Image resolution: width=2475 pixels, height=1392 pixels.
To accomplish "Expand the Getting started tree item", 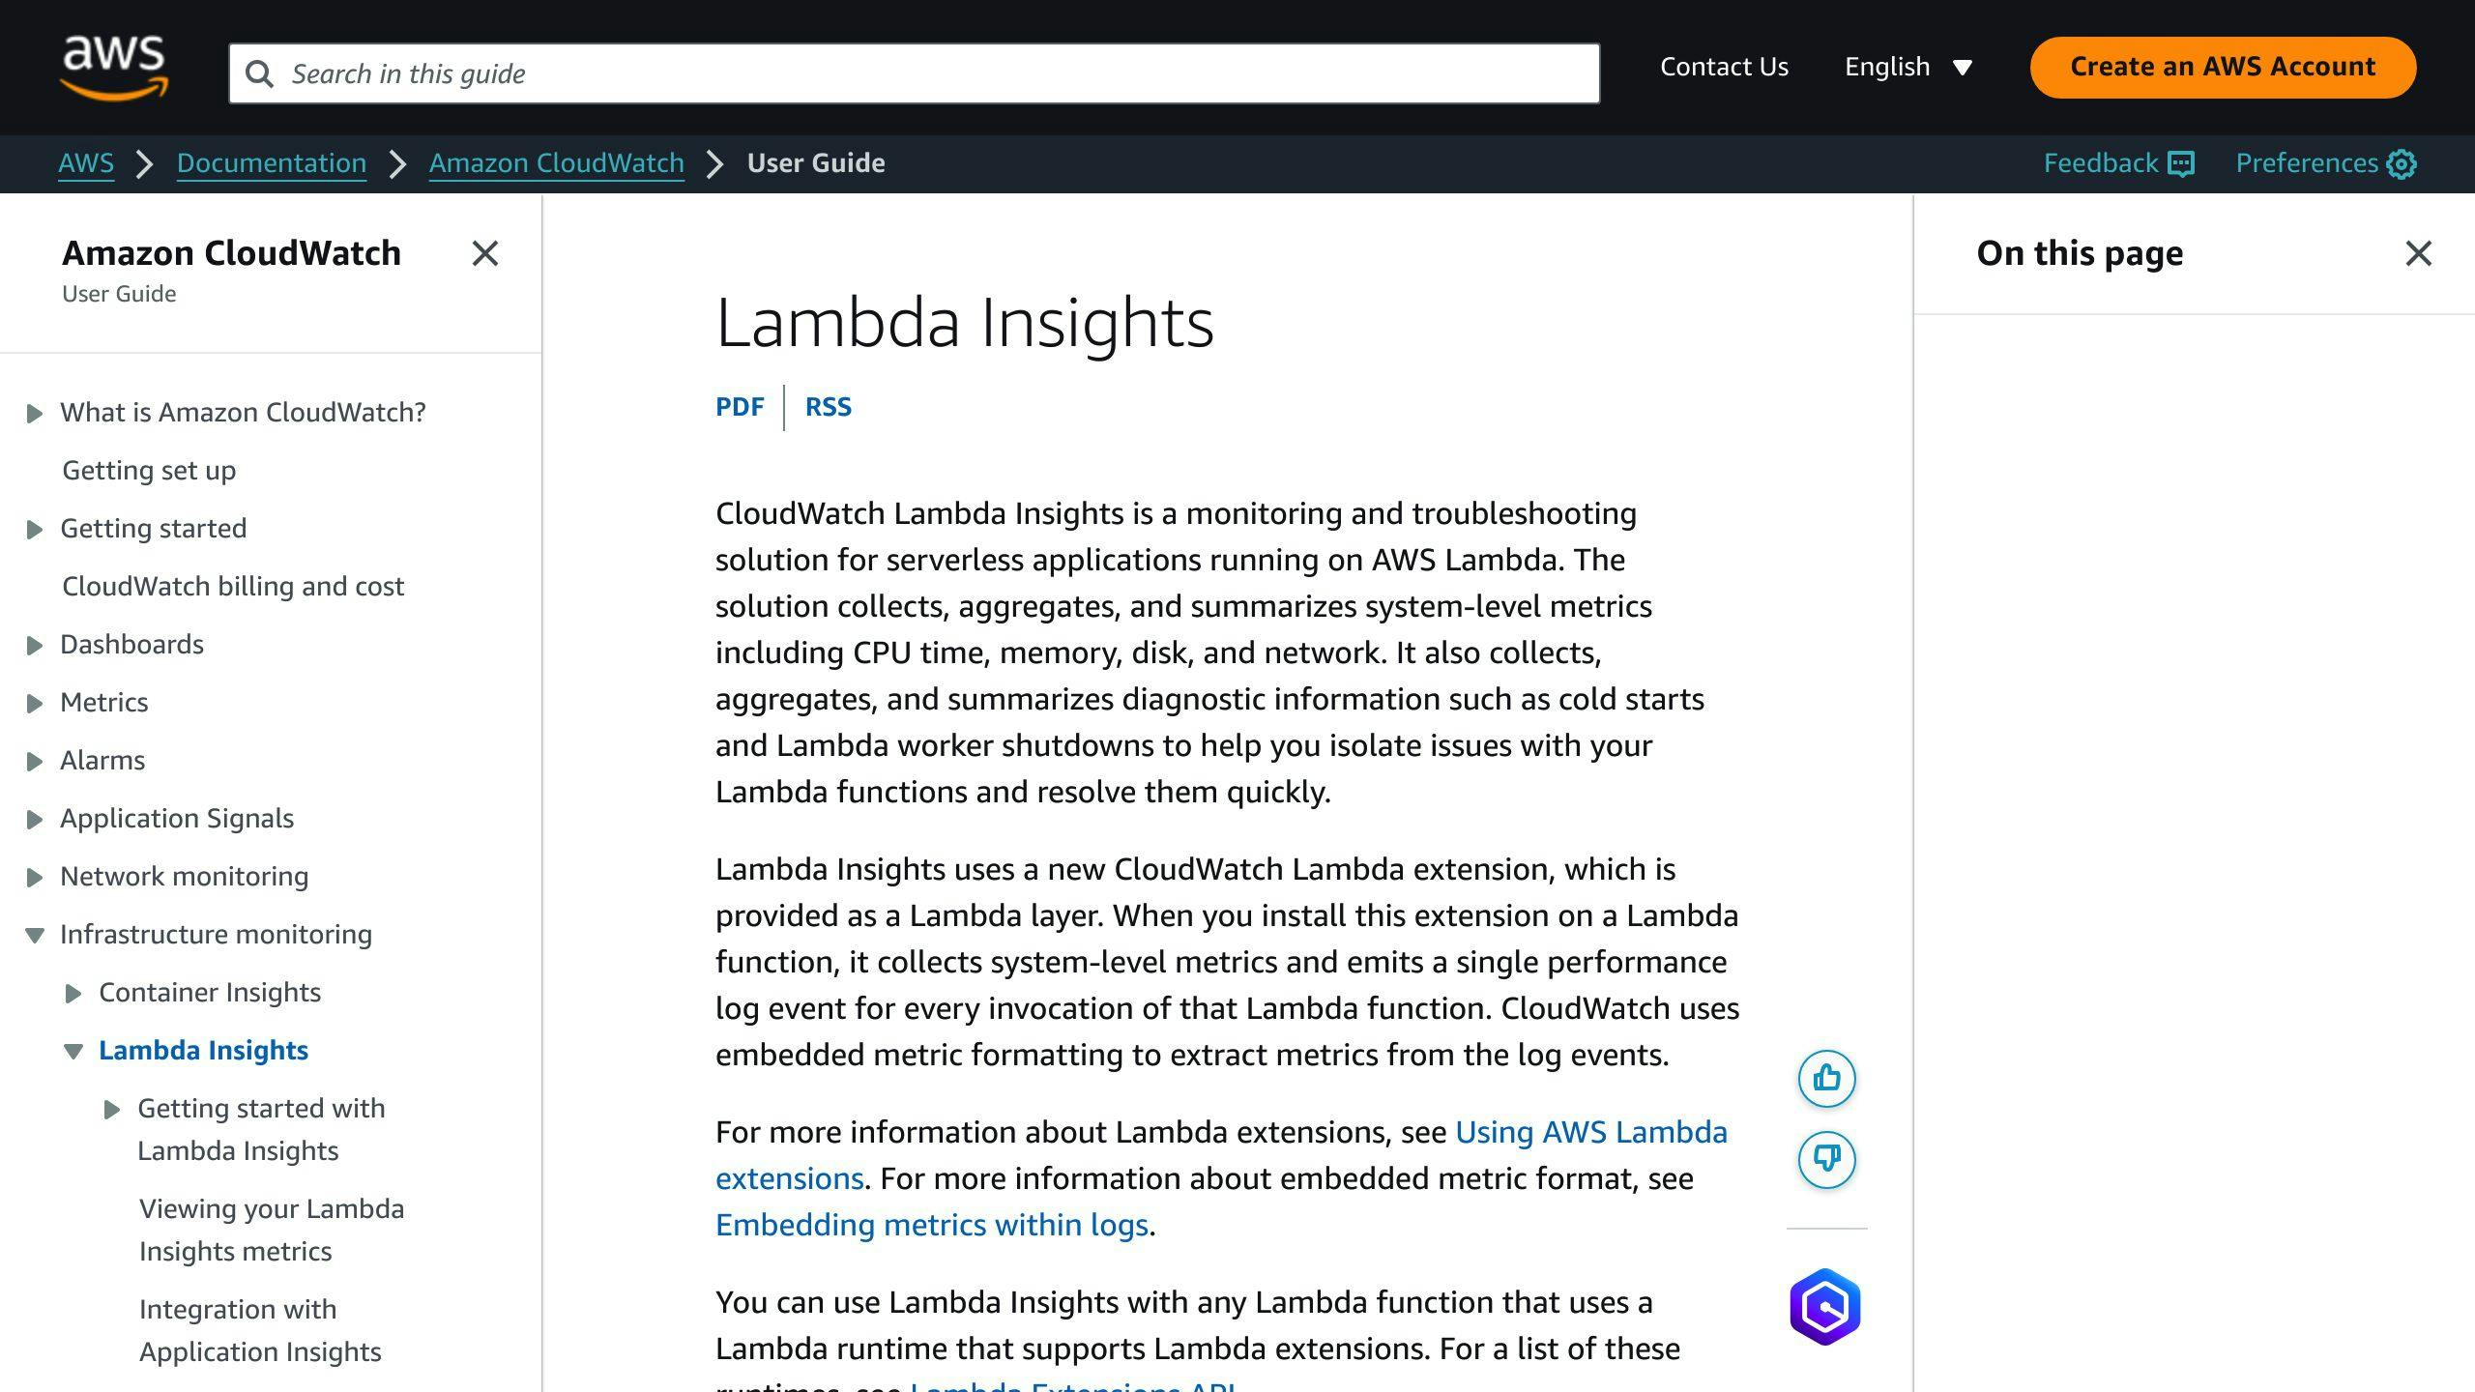I will click(34, 529).
